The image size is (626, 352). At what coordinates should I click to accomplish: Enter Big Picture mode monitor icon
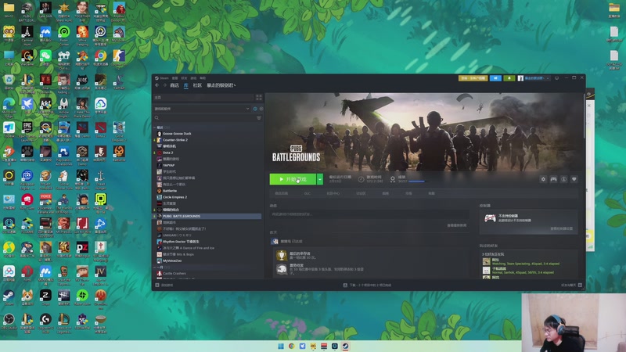click(556, 78)
